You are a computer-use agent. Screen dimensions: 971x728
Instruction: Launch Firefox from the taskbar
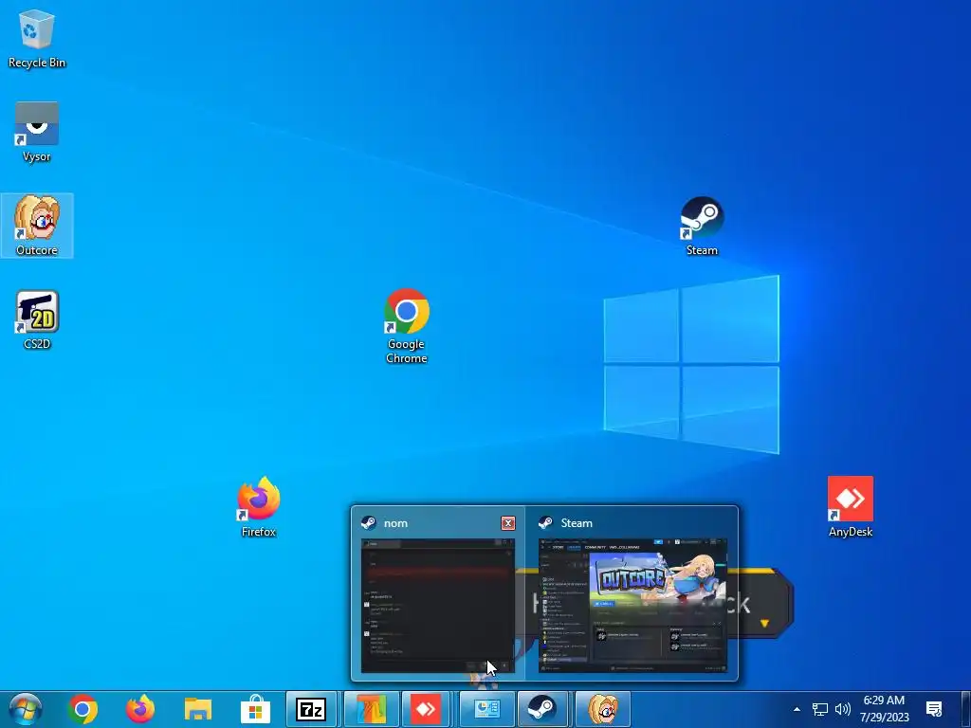click(140, 709)
